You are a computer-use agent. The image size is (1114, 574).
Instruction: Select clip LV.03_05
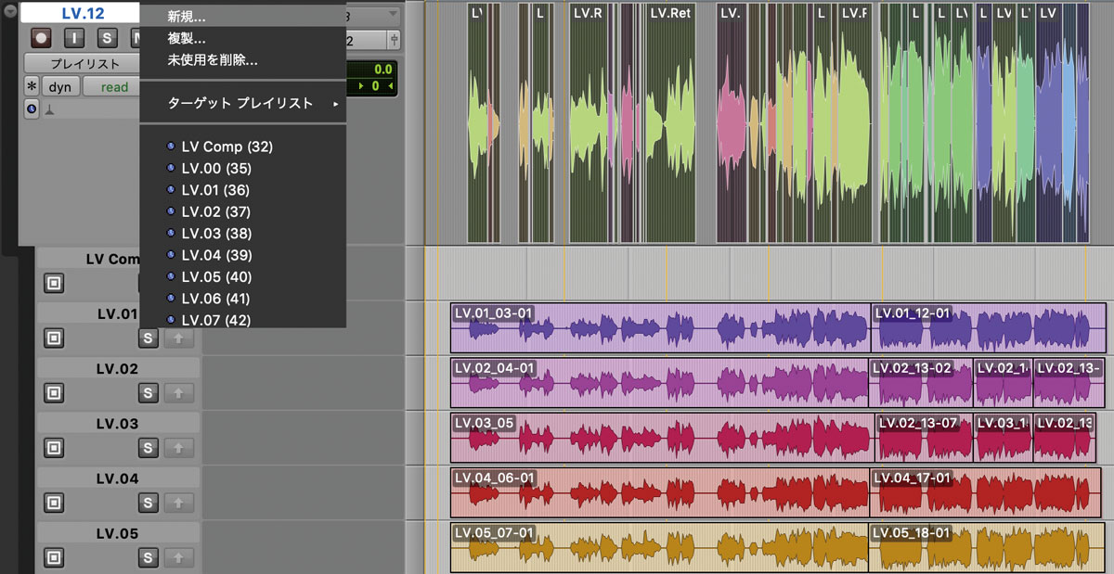663,438
